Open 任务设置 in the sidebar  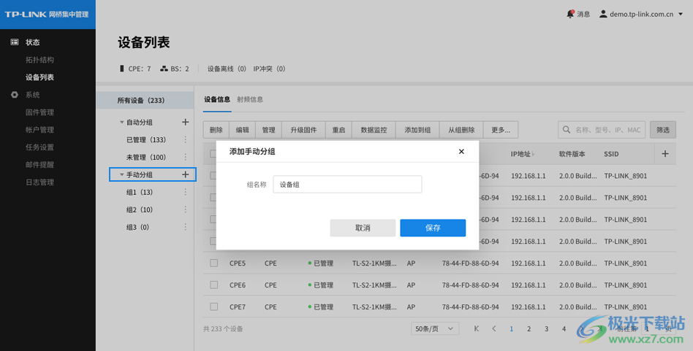coord(39,147)
